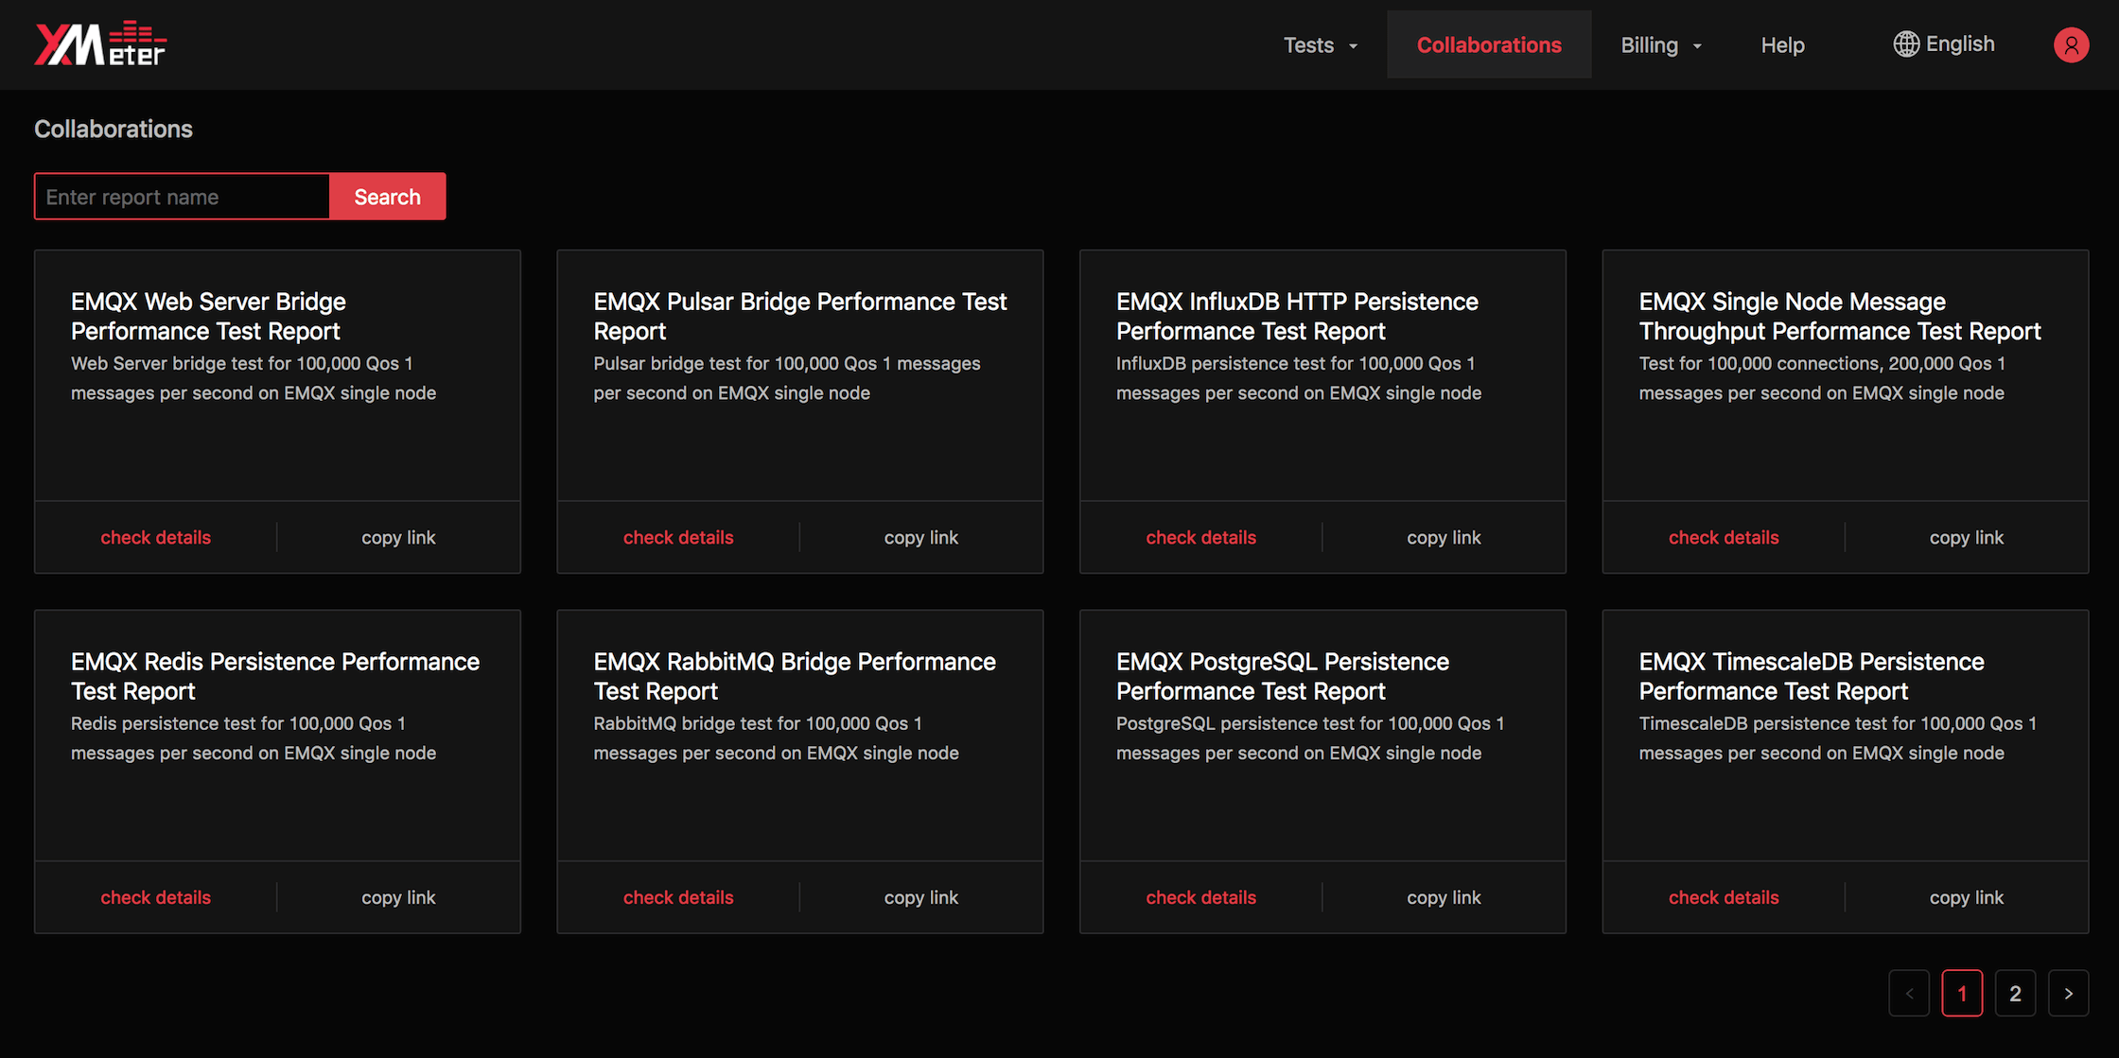Check details of TimescaleDB Persistence report

pyautogui.click(x=1724, y=897)
